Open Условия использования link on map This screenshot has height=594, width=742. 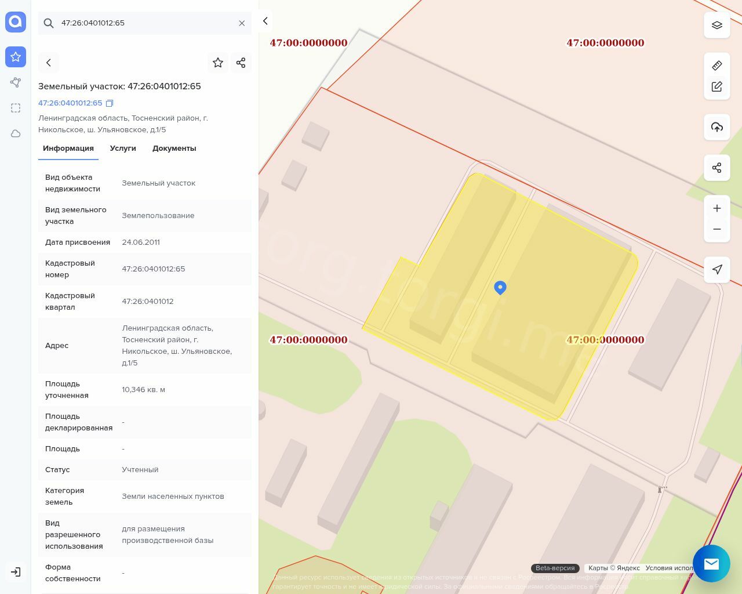(669, 568)
